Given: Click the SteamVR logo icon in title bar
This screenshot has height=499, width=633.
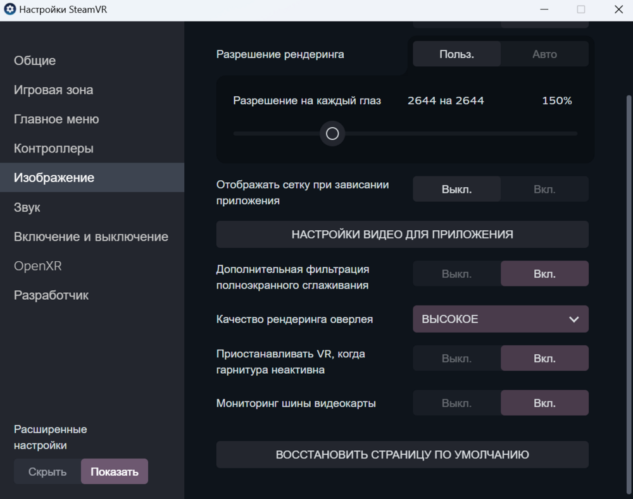Looking at the screenshot, I should pyautogui.click(x=10, y=10).
